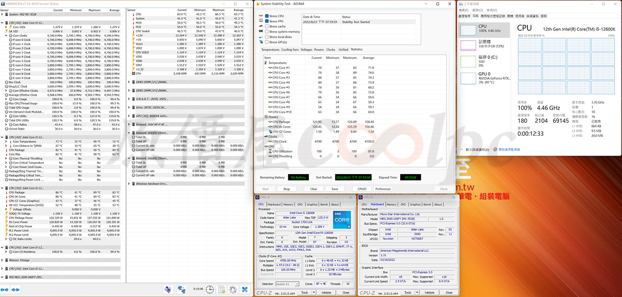This screenshot has height=297, width=622.
Task: Click HWiNFO64 title bar icon
Action: point(2,3)
